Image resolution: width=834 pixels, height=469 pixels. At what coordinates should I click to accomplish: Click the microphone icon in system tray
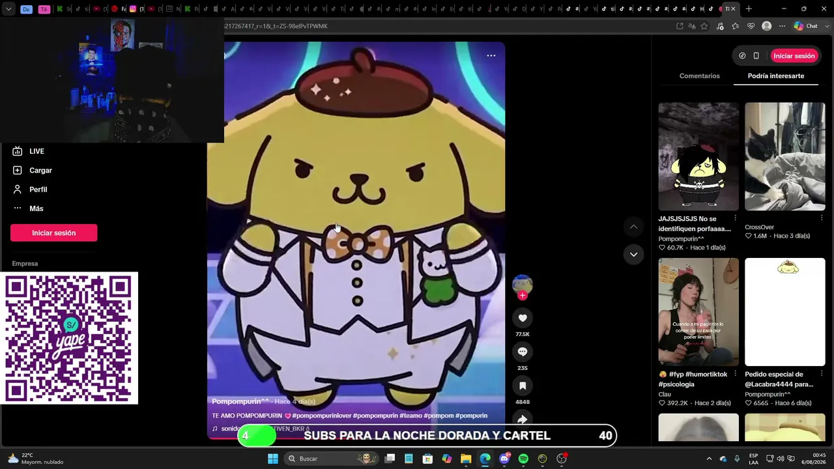tap(737, 459)
